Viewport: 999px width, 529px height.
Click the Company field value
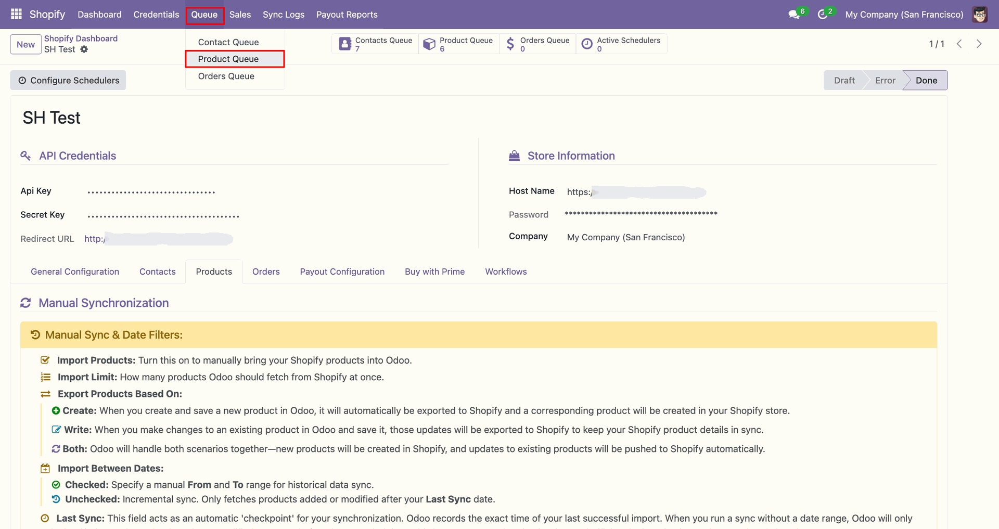click(626, 237)
